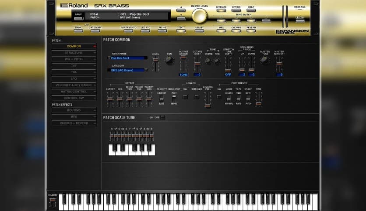Adjust the Cutoff offset slider

point(110,99)
